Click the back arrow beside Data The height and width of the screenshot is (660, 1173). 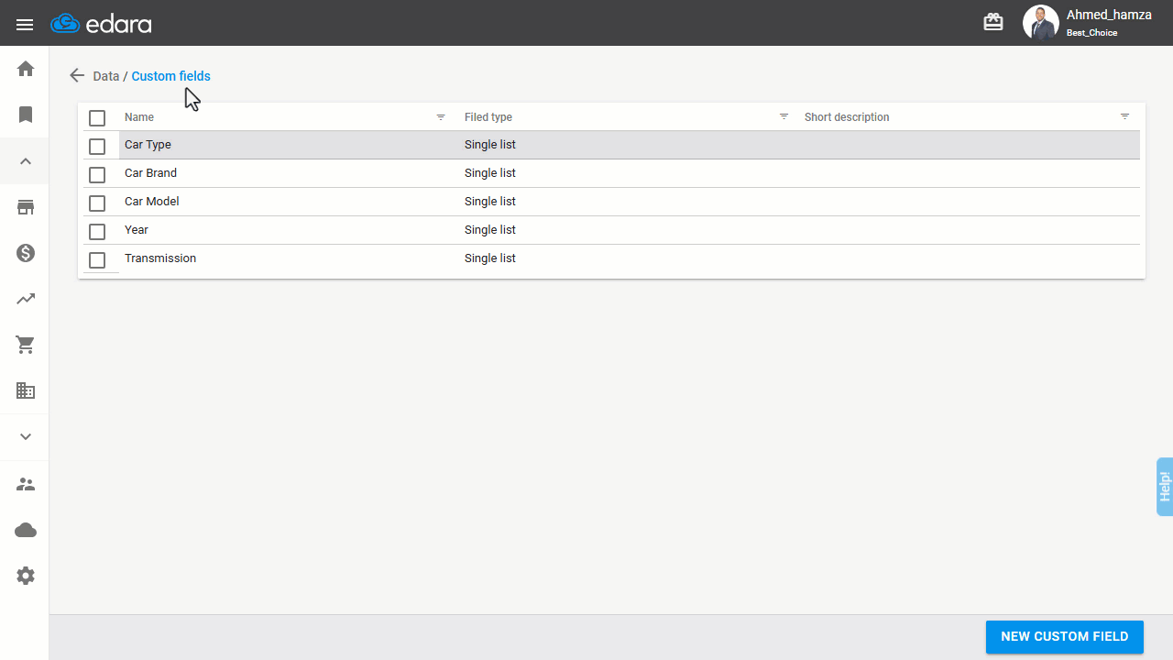pos(77,76)
